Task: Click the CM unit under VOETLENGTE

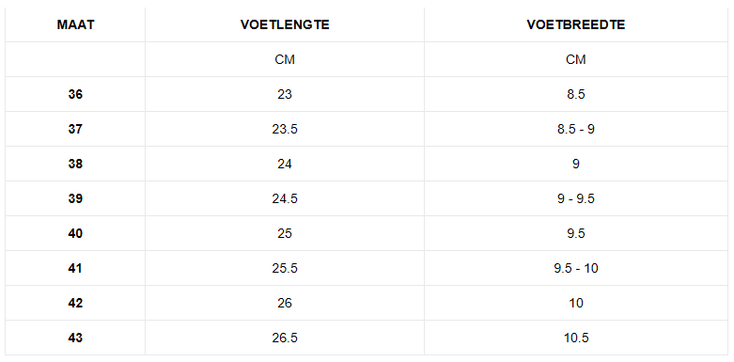Action: coord(285,60)
